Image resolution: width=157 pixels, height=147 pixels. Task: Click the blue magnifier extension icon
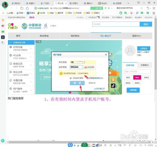137,13
